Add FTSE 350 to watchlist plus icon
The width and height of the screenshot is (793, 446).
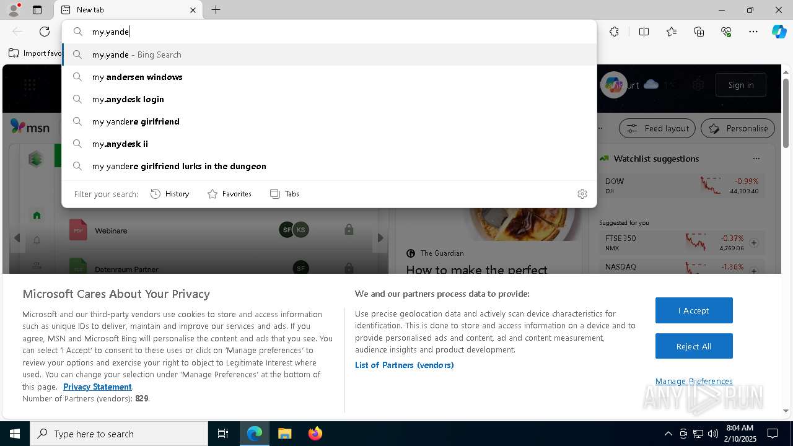(754, 243)
